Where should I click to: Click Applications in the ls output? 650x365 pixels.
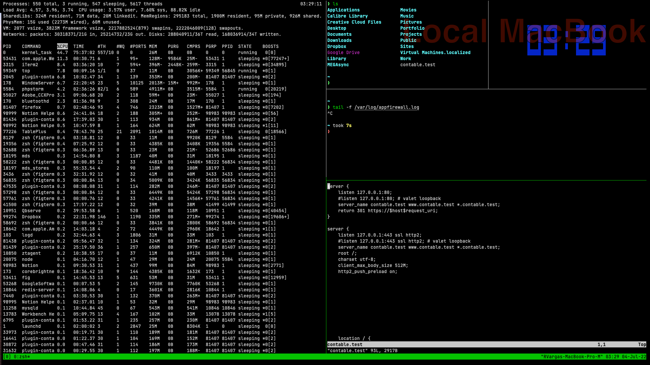344,10
